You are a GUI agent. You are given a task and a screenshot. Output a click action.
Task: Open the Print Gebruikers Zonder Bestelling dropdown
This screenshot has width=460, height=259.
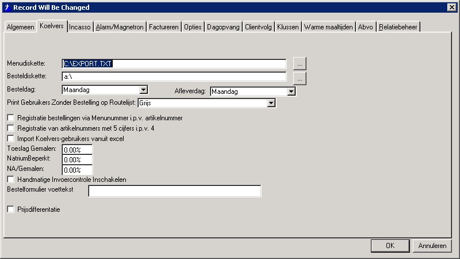[271, 103]
